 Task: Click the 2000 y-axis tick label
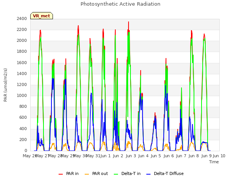click(x=22, y=41)
